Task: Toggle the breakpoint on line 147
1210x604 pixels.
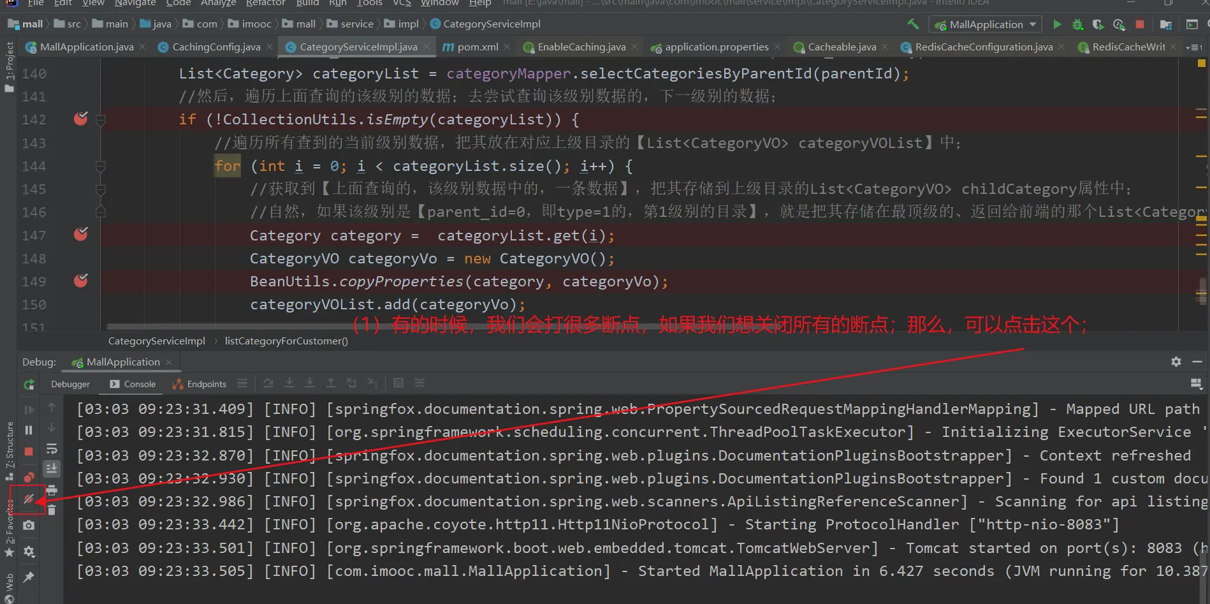Action: click(x=81, y=235)
